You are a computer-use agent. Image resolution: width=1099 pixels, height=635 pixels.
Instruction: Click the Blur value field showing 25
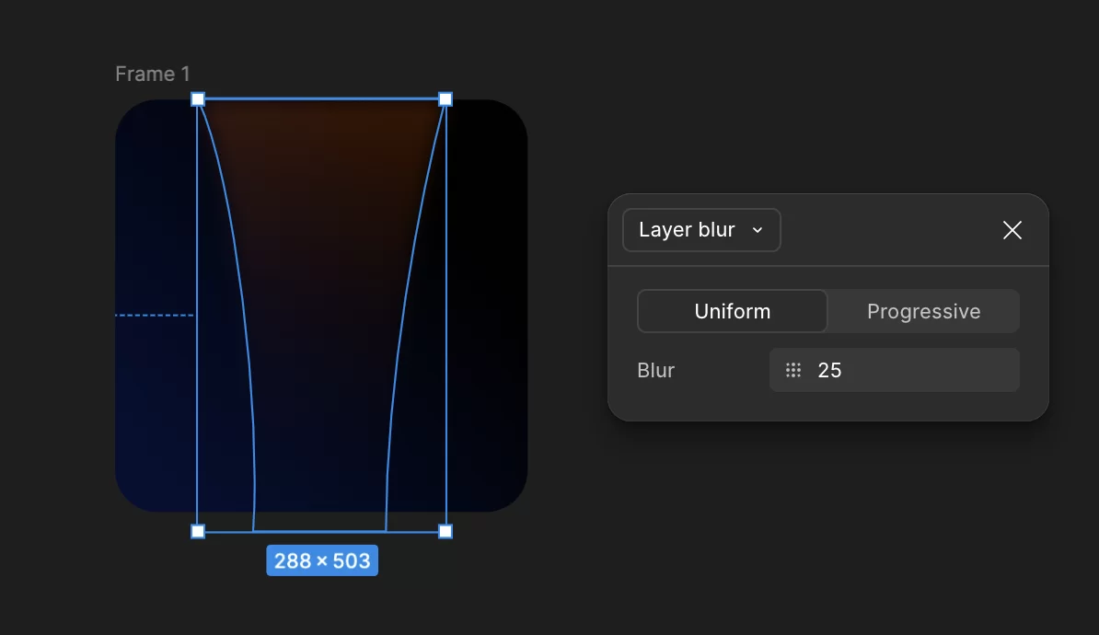pyautogui.click(x=911, y=370)
